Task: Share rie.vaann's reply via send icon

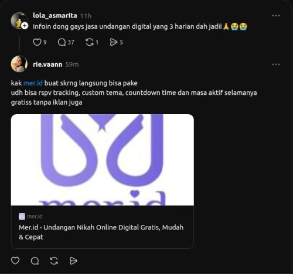Action: click(73, 261)
